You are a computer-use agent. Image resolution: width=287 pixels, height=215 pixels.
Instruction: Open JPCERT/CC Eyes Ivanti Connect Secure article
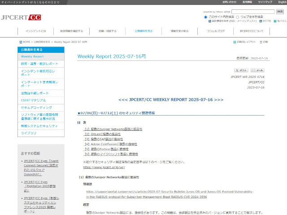(41, 168)
